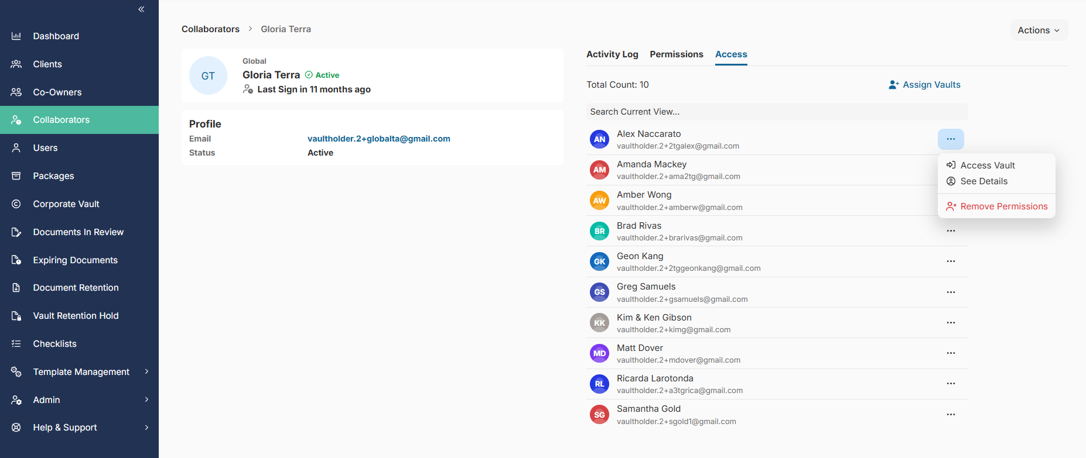Expand the Admin submenu chevron
The height and width of the screenshot is (458, 1086).
[146, 400]
